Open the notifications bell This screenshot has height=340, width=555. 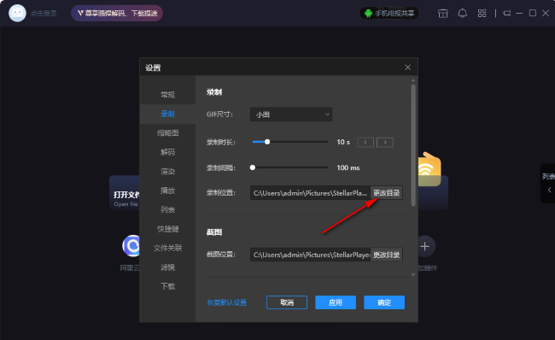coord(462,14)
